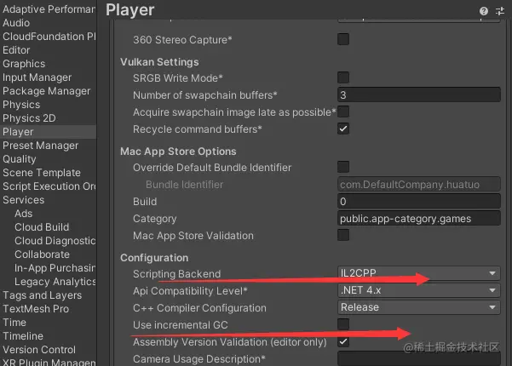Viewport: 512px width, 366px height.
Task: Open Ads under Services
Action: click(49, 214)
